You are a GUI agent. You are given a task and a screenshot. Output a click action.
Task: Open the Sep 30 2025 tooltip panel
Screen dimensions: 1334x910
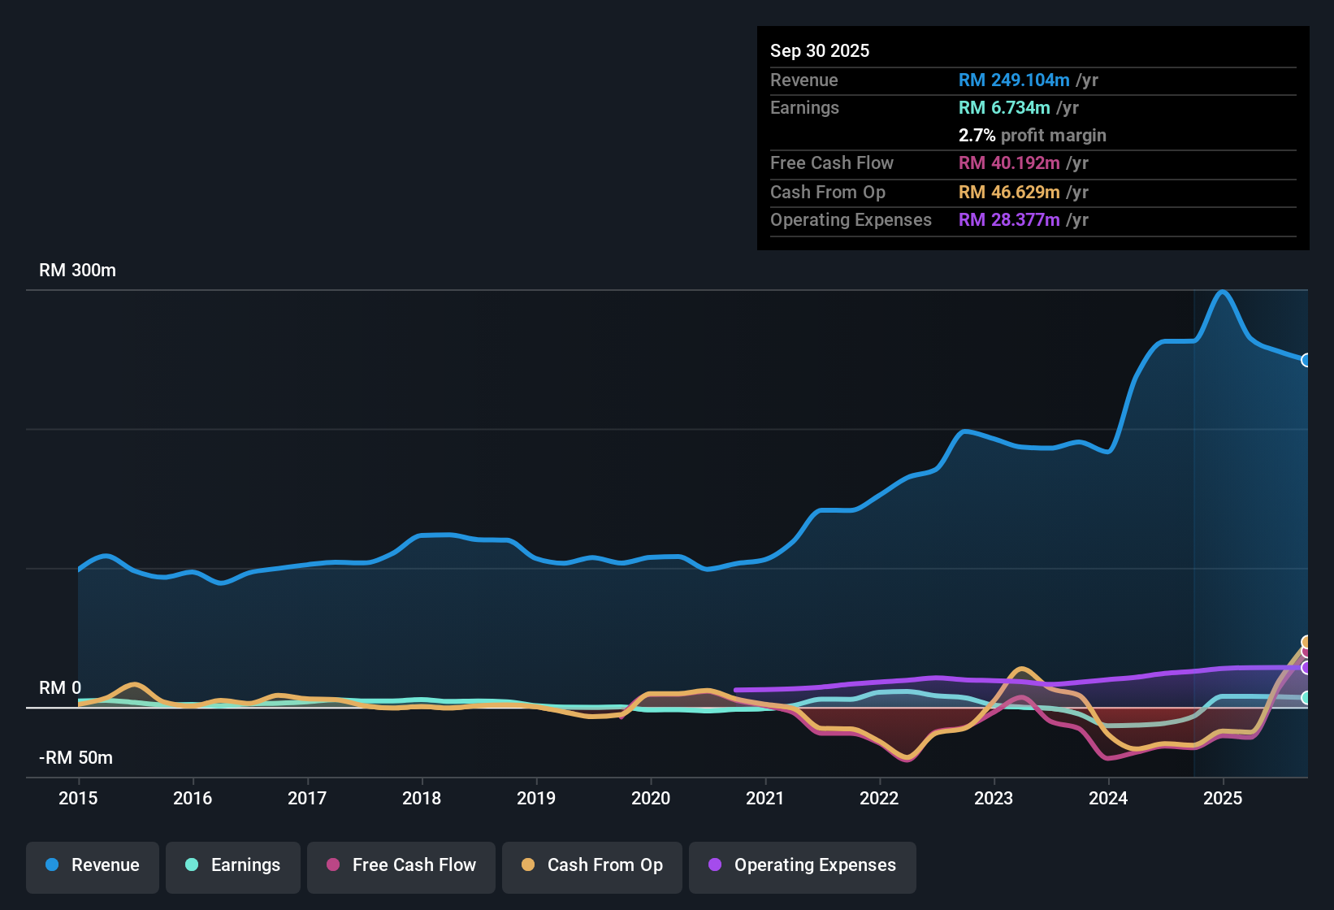click(1032, 138)
